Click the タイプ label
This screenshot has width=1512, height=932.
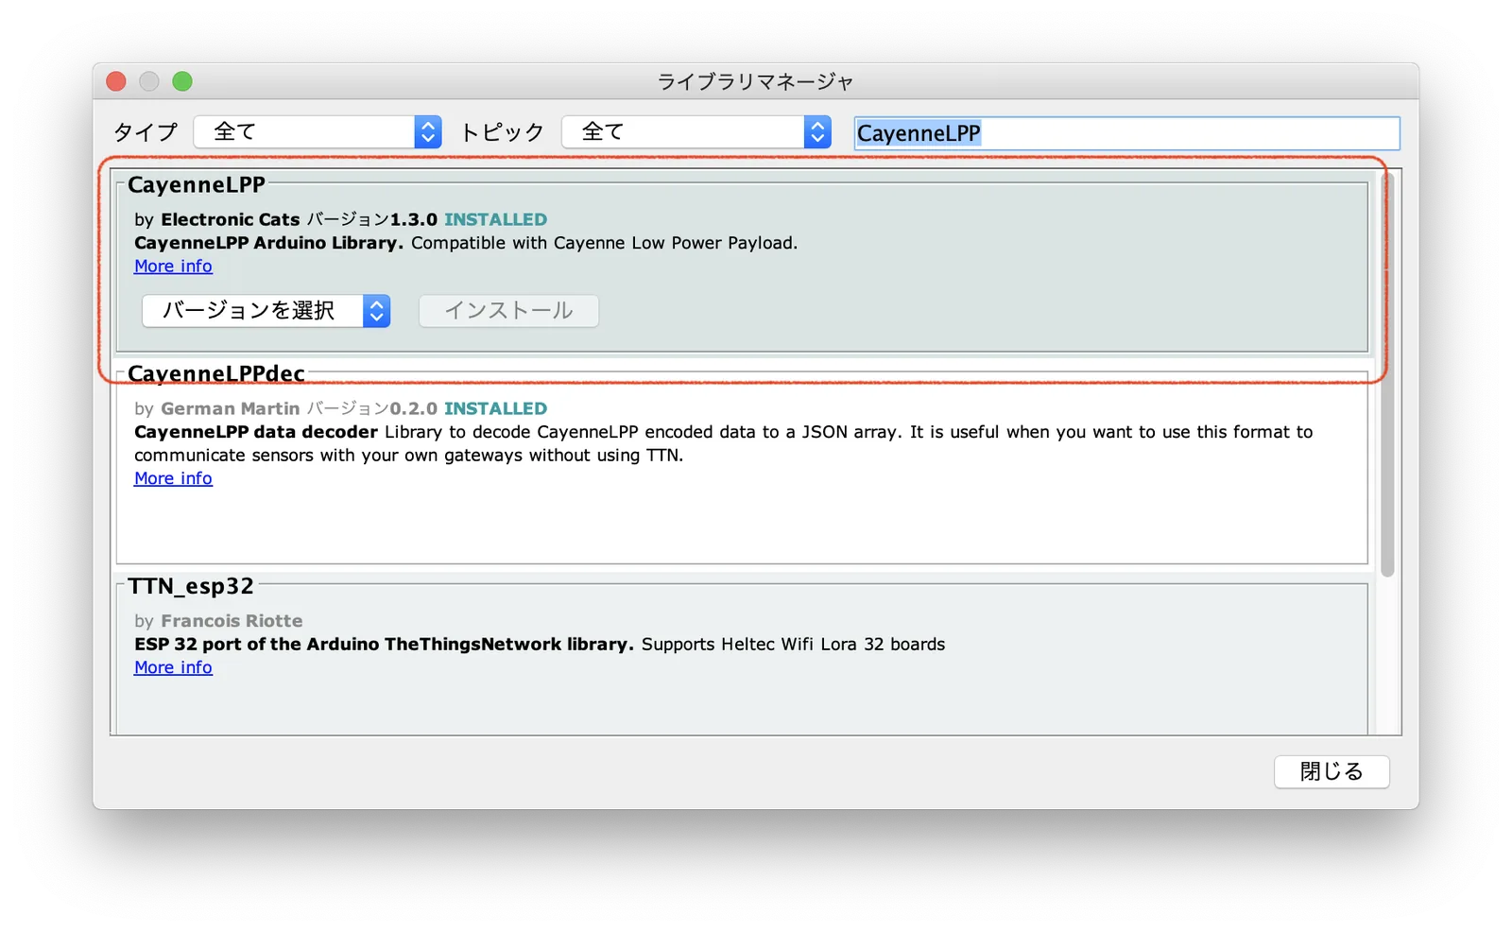(x=146, y=132)
